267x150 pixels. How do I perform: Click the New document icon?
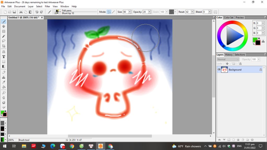5,12
